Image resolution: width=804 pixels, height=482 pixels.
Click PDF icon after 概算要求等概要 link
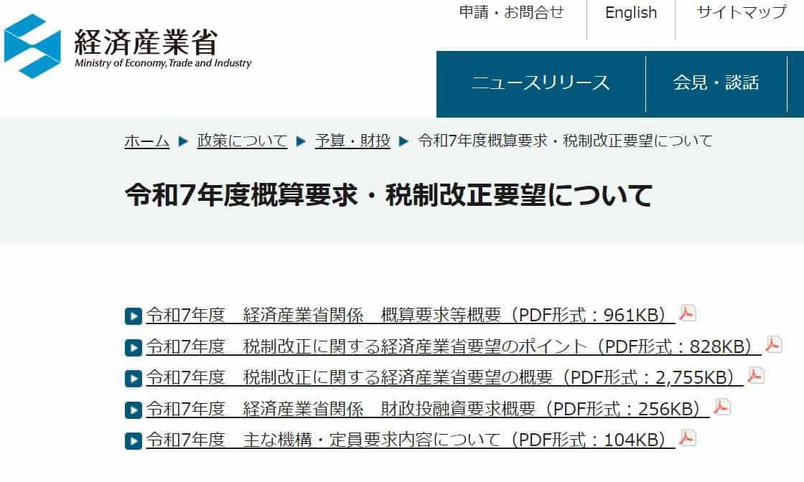(x=687, y=313)
